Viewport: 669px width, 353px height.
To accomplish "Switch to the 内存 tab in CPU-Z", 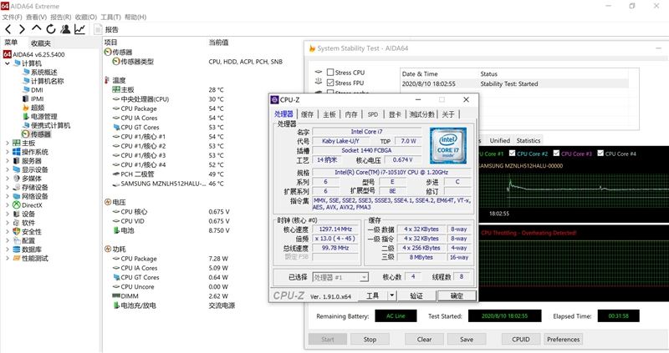I will coord(351,114).
